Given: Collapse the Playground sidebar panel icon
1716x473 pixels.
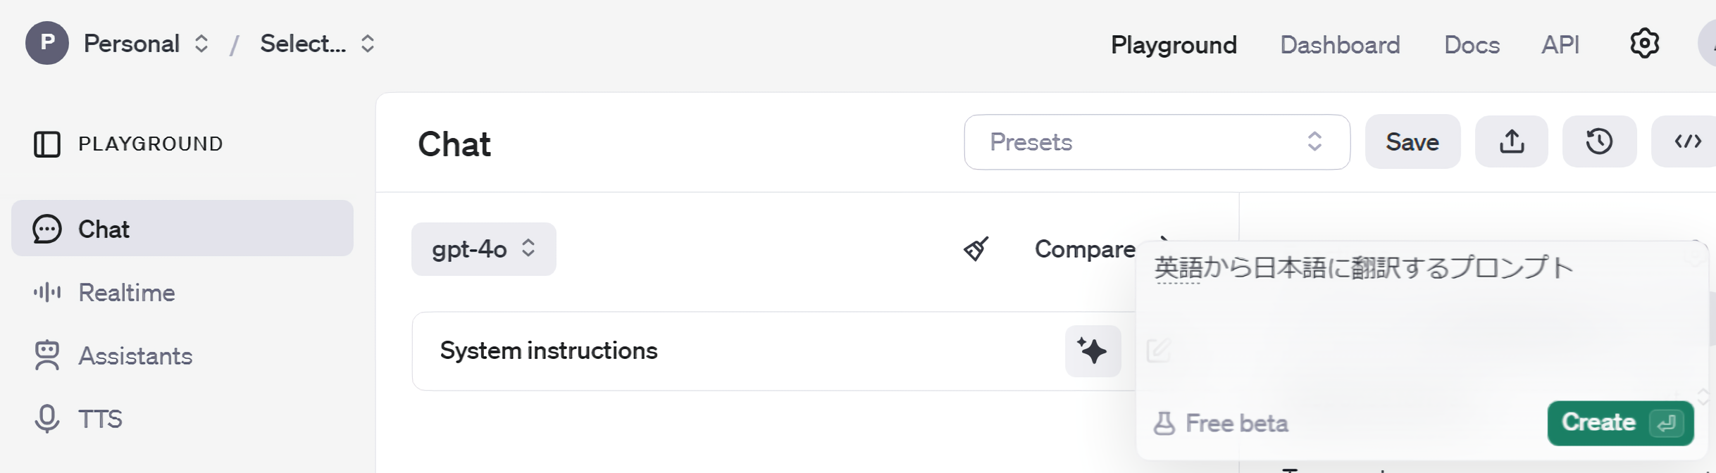Looking at the screenshot, I should pos(47,144).
